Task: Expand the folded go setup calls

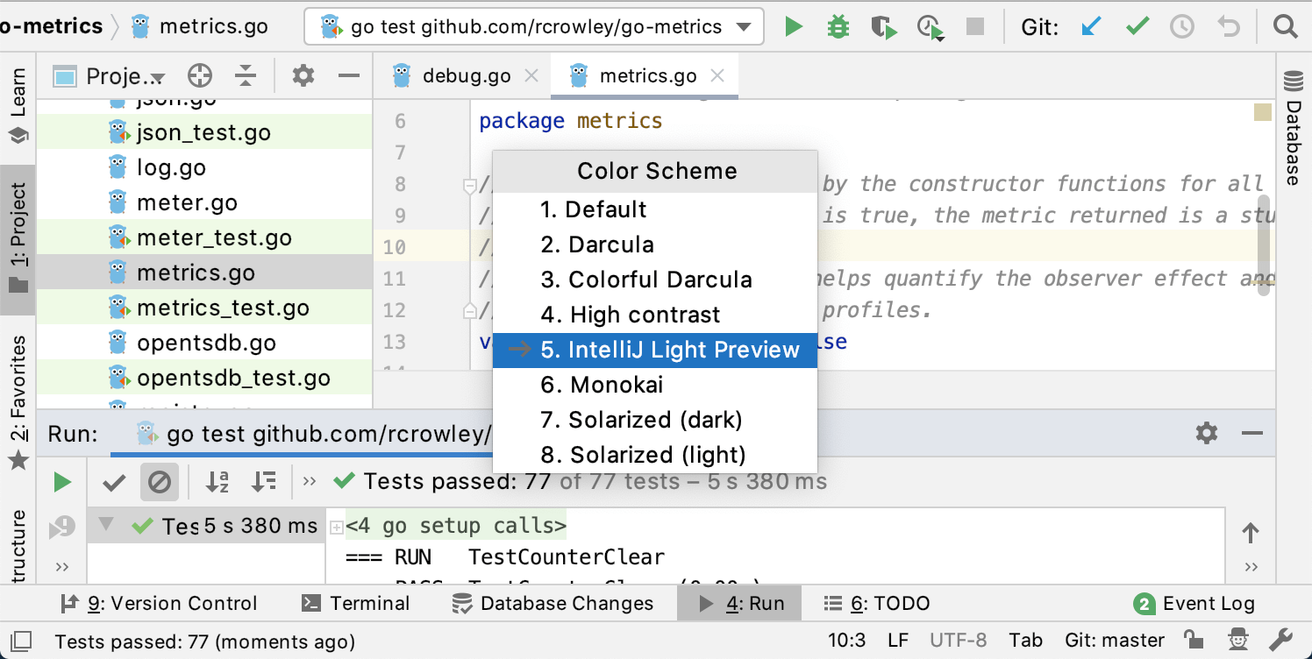Action: [336, 528]
